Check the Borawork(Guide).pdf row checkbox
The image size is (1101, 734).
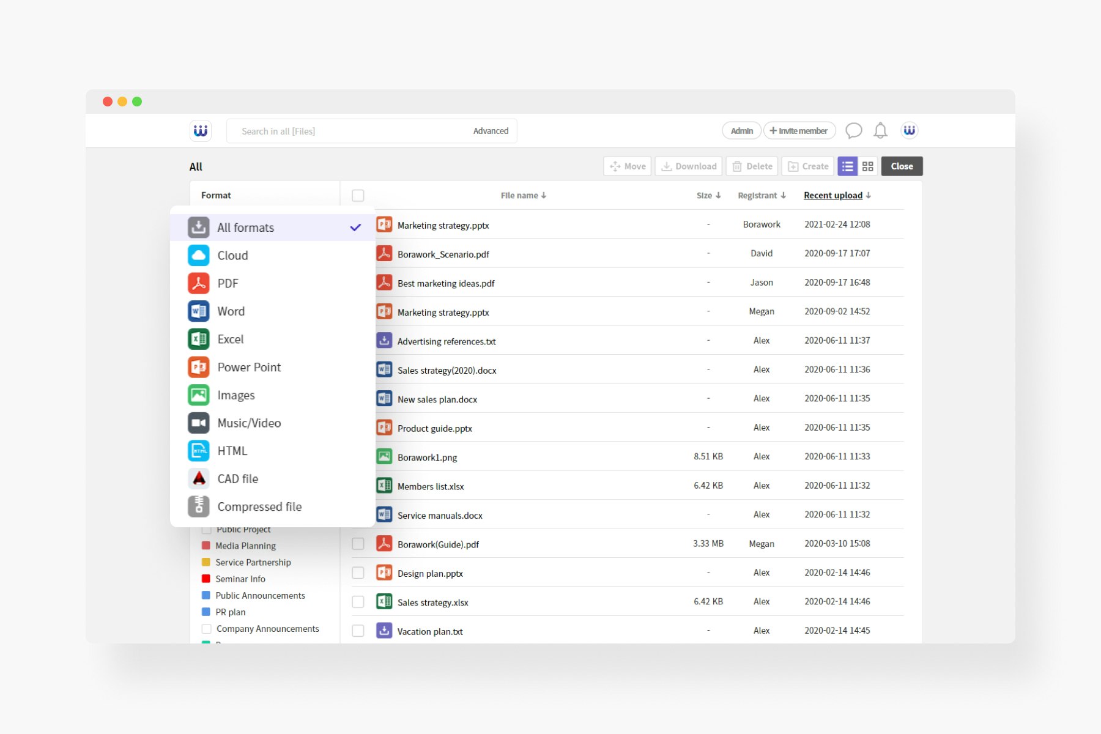[x=358, y=544]
